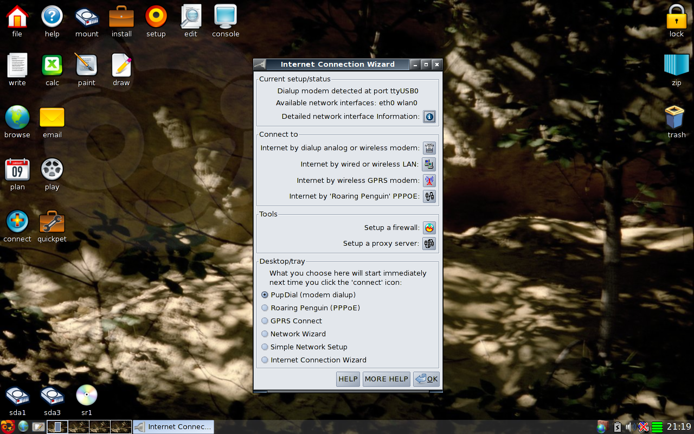Open the window menu in wizard title bar
The image size is (694, 434).
(x=260, y=65)
